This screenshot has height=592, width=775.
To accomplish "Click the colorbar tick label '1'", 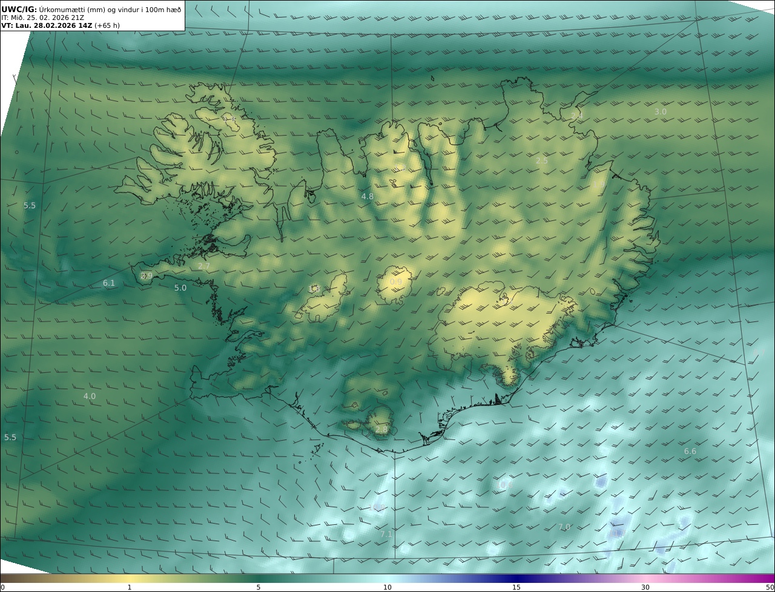I will click(130, 587).
